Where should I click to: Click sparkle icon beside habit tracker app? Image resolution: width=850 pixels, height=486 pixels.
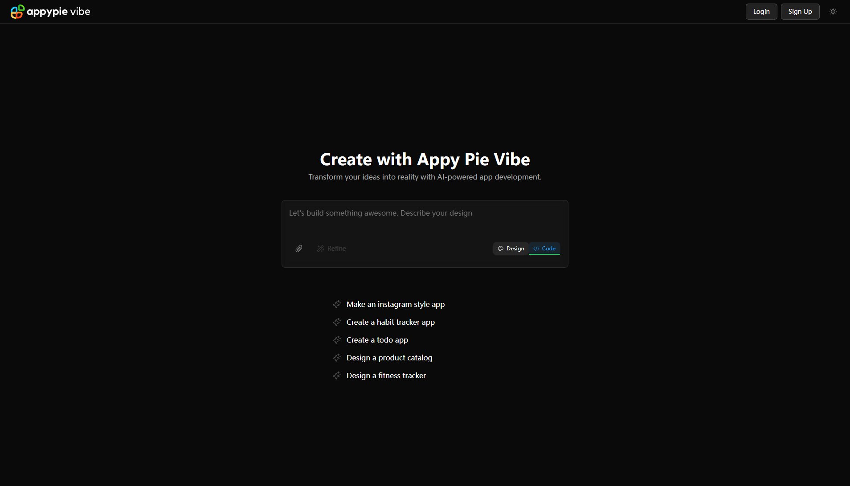click(x=337, y=322)
